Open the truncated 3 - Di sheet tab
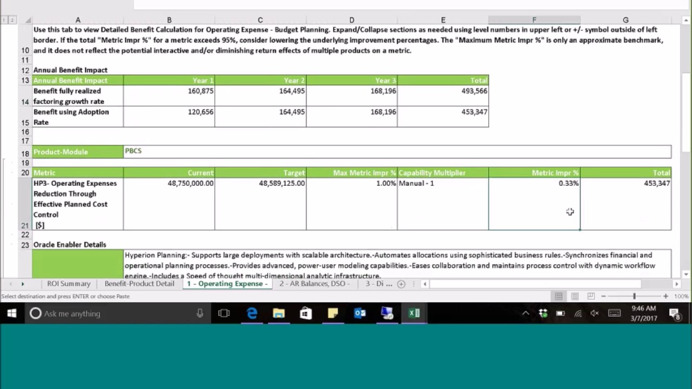692x389 pixels. pyautogui.click(x=378, y=284)
